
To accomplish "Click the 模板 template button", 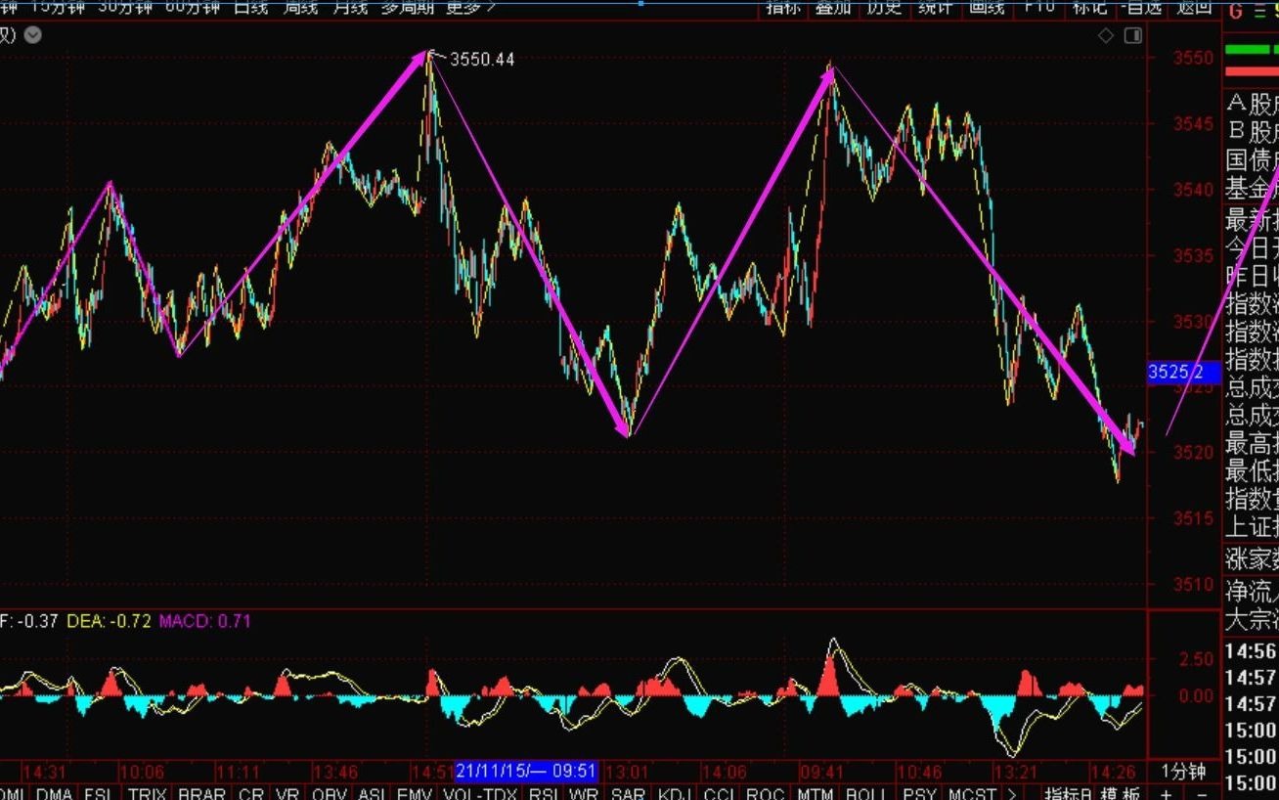I will point(1120,793).
